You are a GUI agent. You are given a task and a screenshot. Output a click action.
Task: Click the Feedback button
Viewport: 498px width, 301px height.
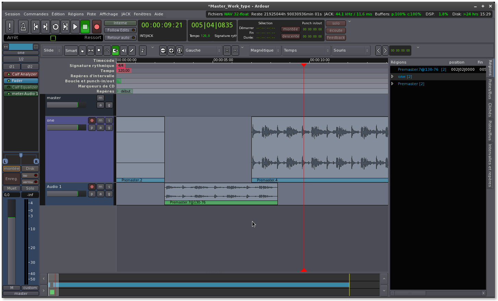(x=336, y=38)
